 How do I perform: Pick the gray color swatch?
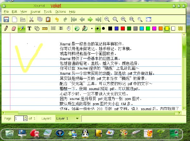pos(135,29)
